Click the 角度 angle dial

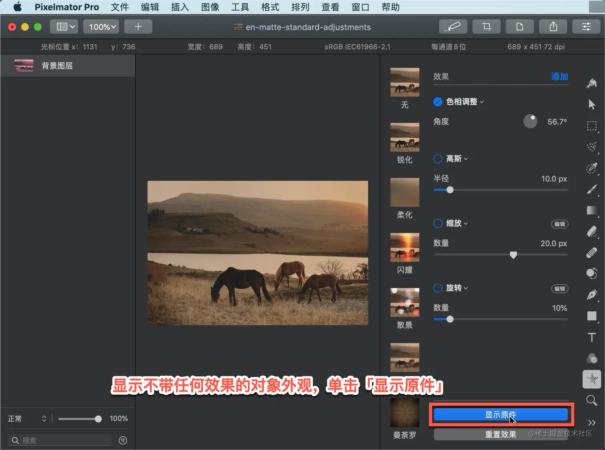(530, 121)
